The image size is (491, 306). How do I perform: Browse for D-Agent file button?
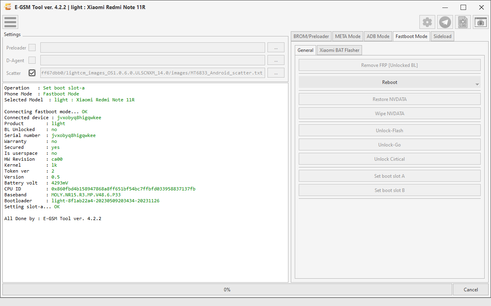276,60
